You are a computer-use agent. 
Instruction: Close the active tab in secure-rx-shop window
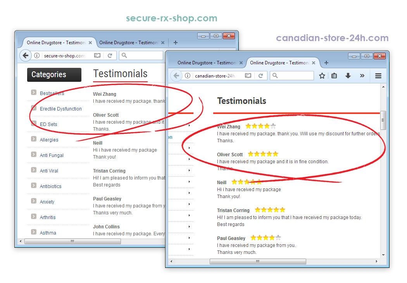(x=90, y=43)
